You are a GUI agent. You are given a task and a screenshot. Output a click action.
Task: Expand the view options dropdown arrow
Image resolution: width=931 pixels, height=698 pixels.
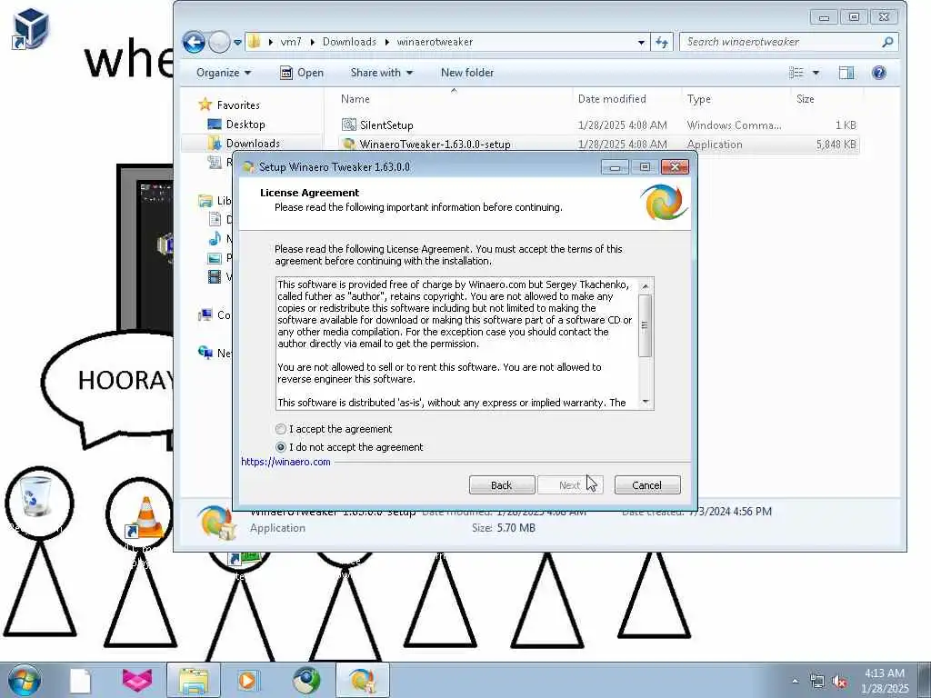pyautogui.click(x=816, y=73)
